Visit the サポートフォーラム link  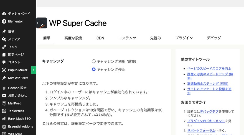tap(201, 131)
